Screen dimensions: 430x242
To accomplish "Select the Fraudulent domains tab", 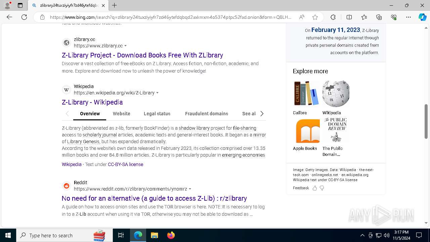I will click(207, 114).
